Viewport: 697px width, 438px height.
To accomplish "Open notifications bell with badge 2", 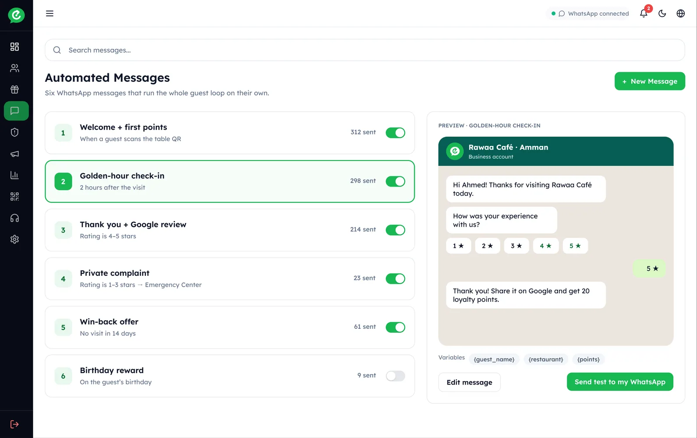I will click(x=644, y=13).
